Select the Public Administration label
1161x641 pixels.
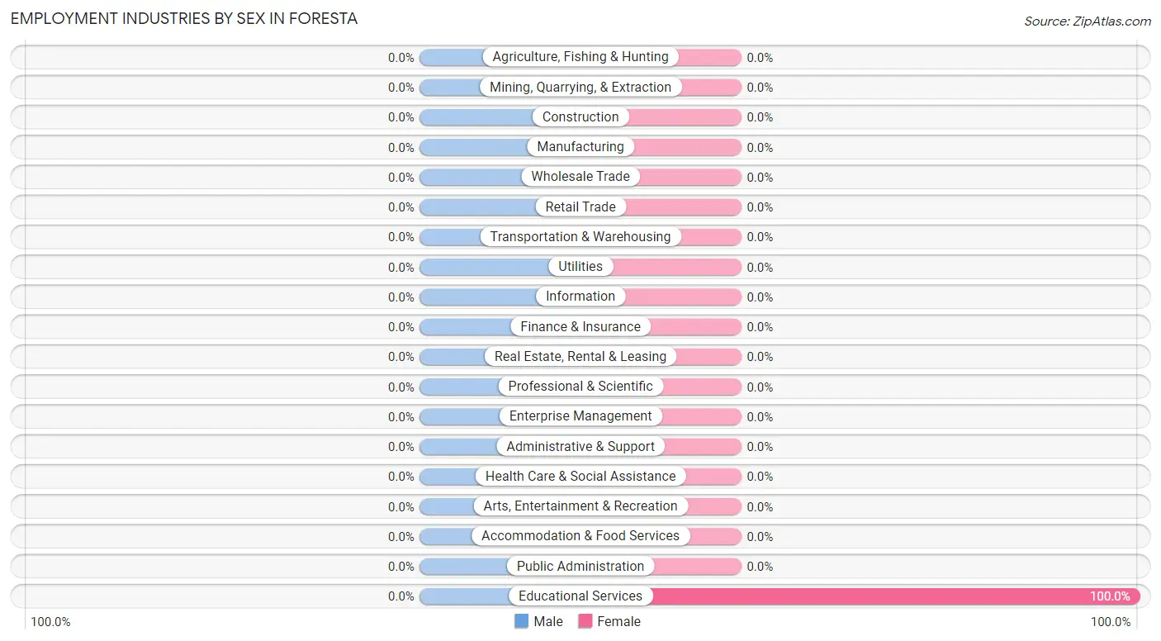tap(580, 566)
